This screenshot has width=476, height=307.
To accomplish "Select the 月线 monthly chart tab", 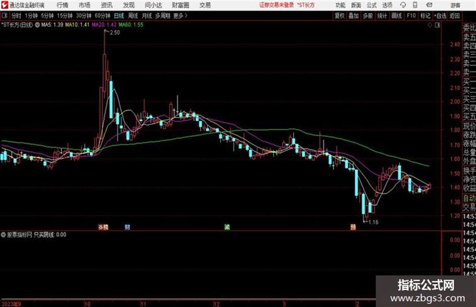I will (147, 16).
